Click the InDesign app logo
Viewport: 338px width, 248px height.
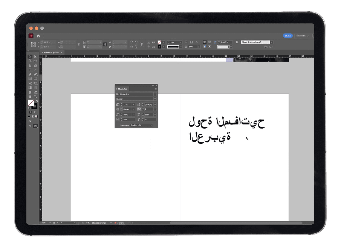pyautogui.click(x=31, y=36)
